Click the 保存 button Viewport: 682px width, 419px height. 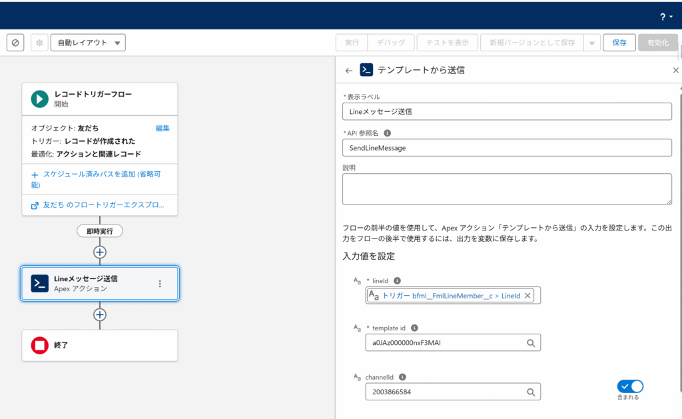[x=619, y=43]
